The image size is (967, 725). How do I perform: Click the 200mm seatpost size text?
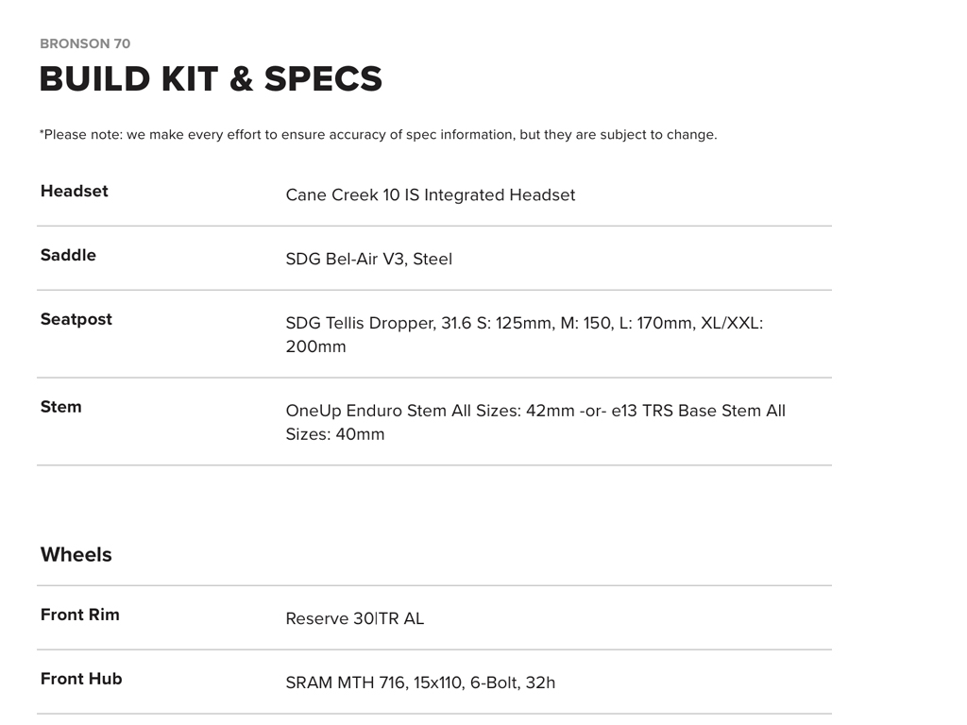[x=315, y=346]
